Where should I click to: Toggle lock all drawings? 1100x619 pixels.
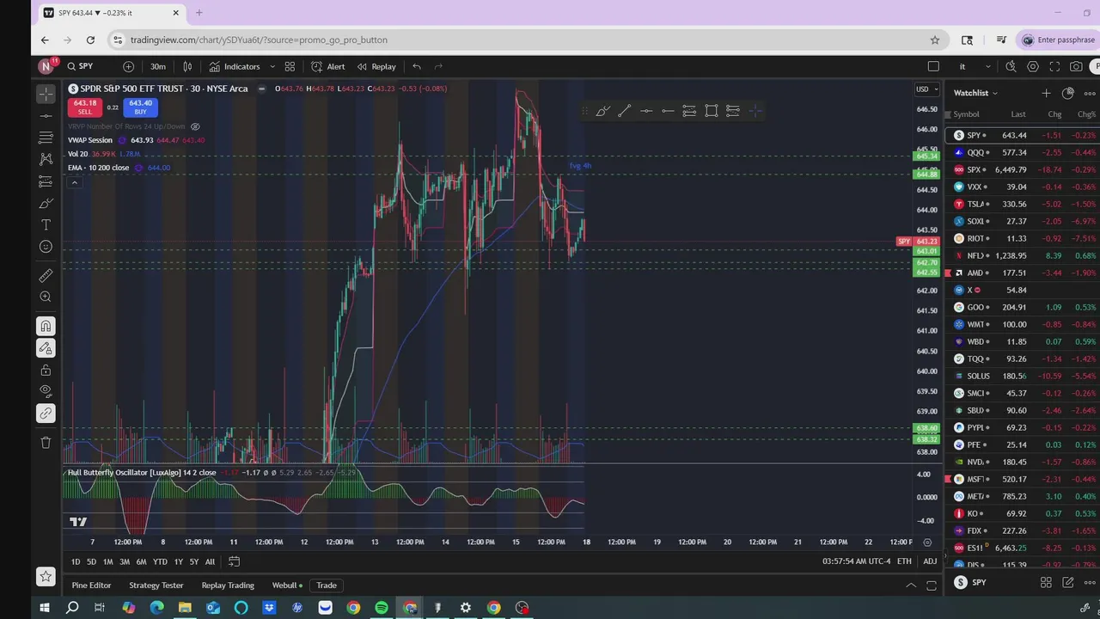point(46,371)
